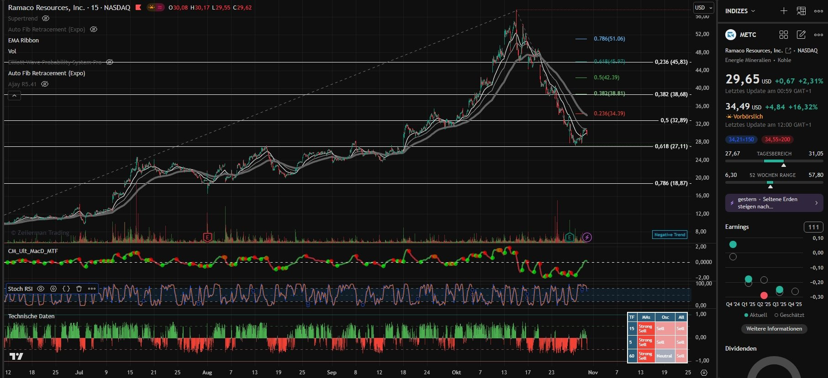This screenshot has height=378, width=828.
Task: Click the red flag next to NASDAQ
Action: pyautogui.click(x=138, y=8)
